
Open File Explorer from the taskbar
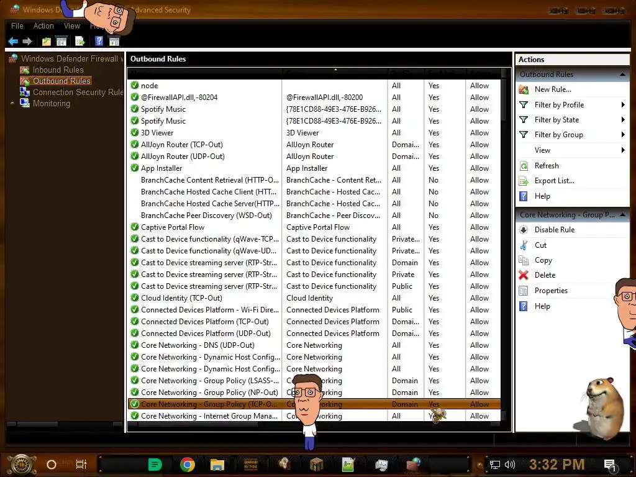click(x=217, y=465)
